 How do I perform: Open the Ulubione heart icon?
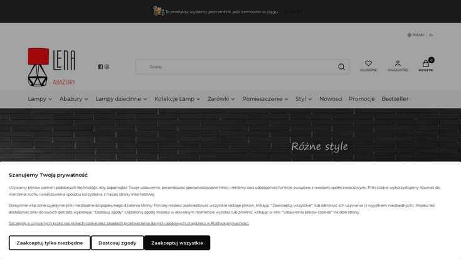pyautogui.click(x=368, y=63)
